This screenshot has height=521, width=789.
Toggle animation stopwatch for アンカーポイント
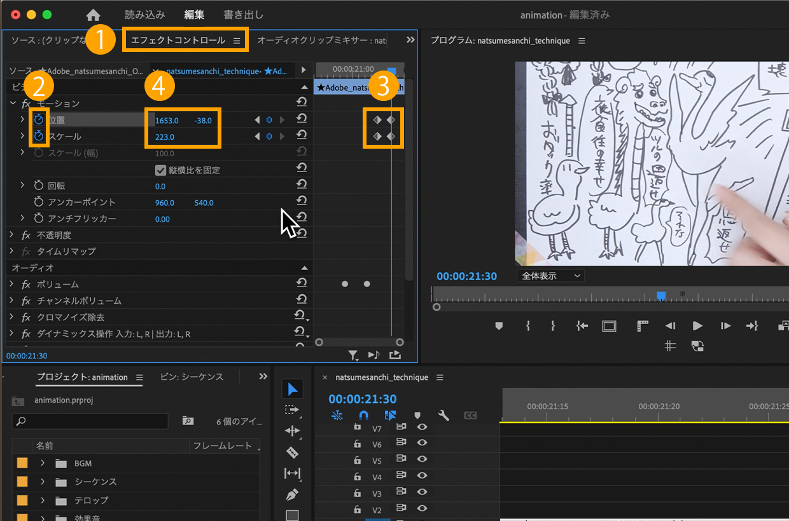39,202
